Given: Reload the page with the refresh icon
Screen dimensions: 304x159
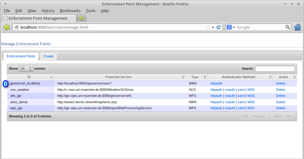Looking at the screenshot, I should 219,27.
